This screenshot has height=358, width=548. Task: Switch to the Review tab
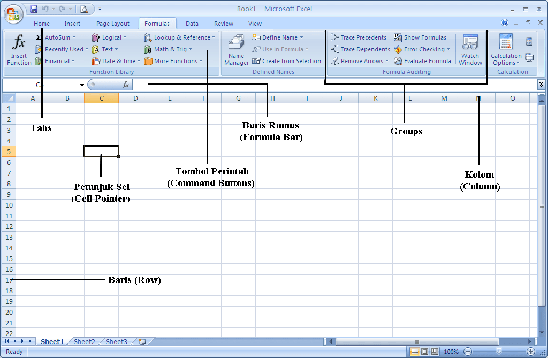coord(224,24)
